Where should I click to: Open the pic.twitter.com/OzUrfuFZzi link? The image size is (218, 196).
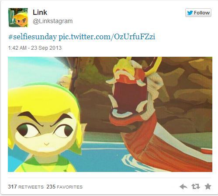[x=107, y=37]
